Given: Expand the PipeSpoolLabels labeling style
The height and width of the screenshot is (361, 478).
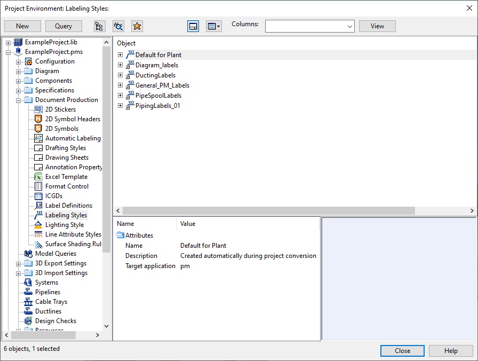Looking at the screenshot, I should tap(120, 96).
